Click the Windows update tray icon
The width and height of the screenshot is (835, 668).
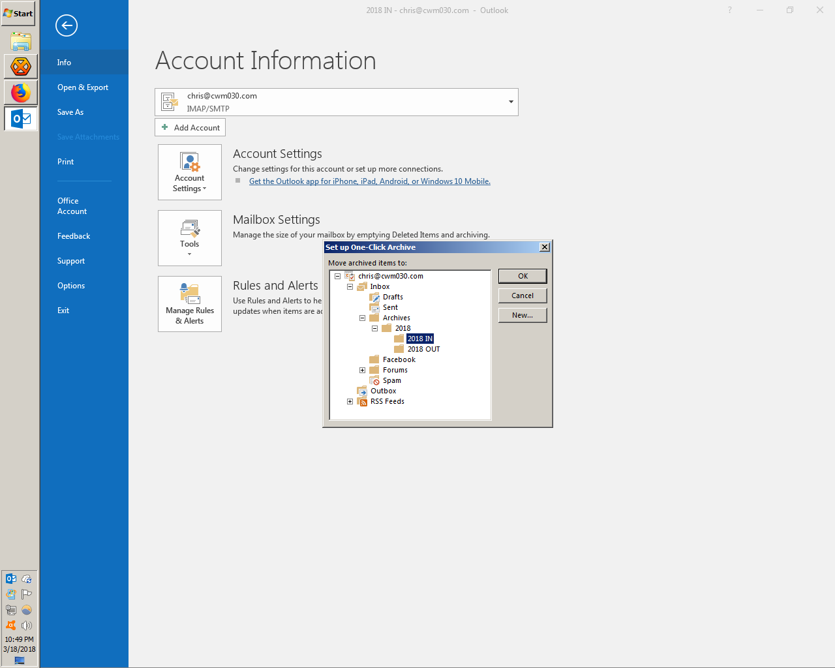click(x=11, y=594)
